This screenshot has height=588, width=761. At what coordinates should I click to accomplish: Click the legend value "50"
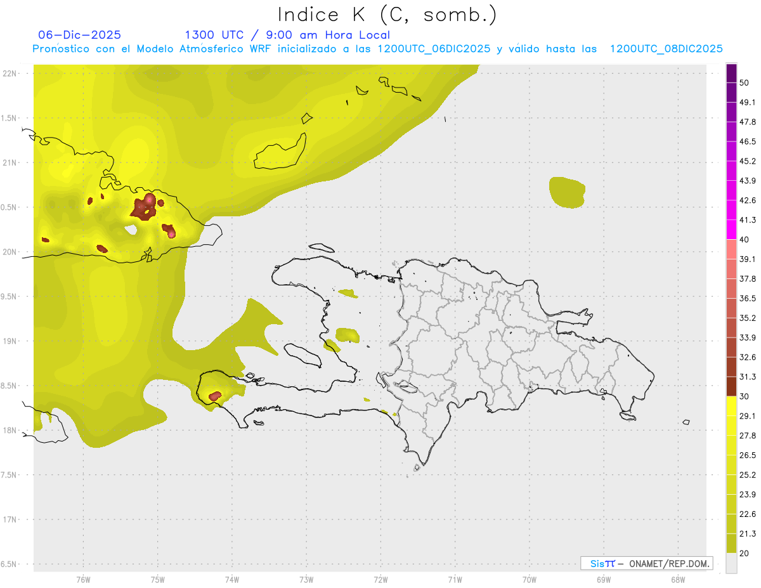pos(745,83)
